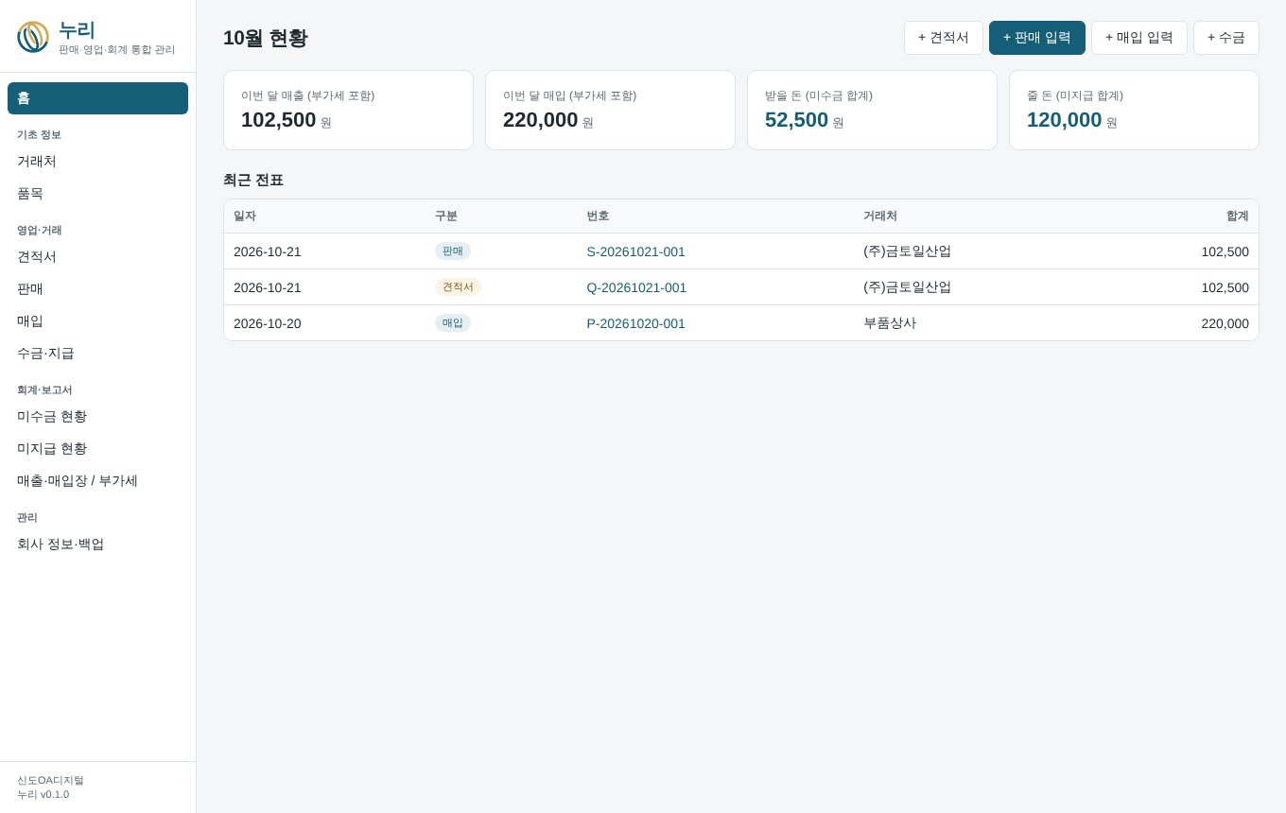The image size is (1286, 813).
Task: View 미수금 현황 report
Action: [97, 417]
